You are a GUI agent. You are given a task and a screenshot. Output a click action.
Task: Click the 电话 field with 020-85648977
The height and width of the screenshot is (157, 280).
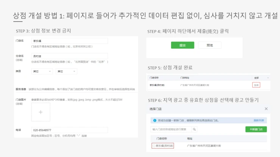[x=70, y=130]
